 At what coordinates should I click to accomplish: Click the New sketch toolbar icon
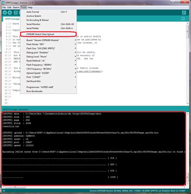coord(16,13)
